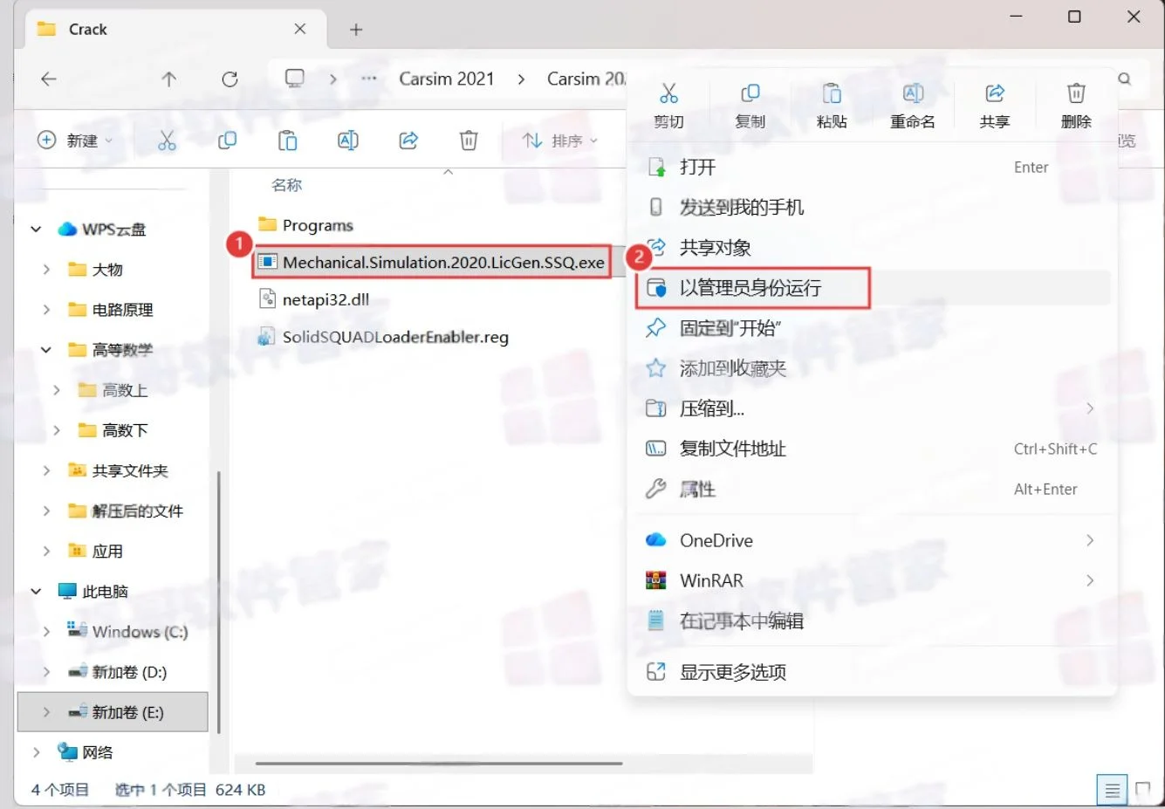1165x809 pixels.
Task: Open the New (新建) dropdown button
Action: 75,141
